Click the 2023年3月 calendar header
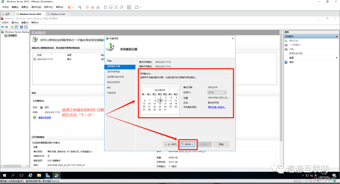 (x=160, y=90)
